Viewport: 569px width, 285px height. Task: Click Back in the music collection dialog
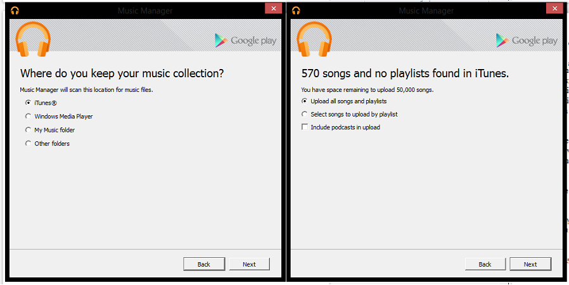click(204, 264)
